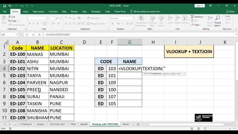Click the Clear eraser button
The image size is (238, 134).
coord(196,25)
